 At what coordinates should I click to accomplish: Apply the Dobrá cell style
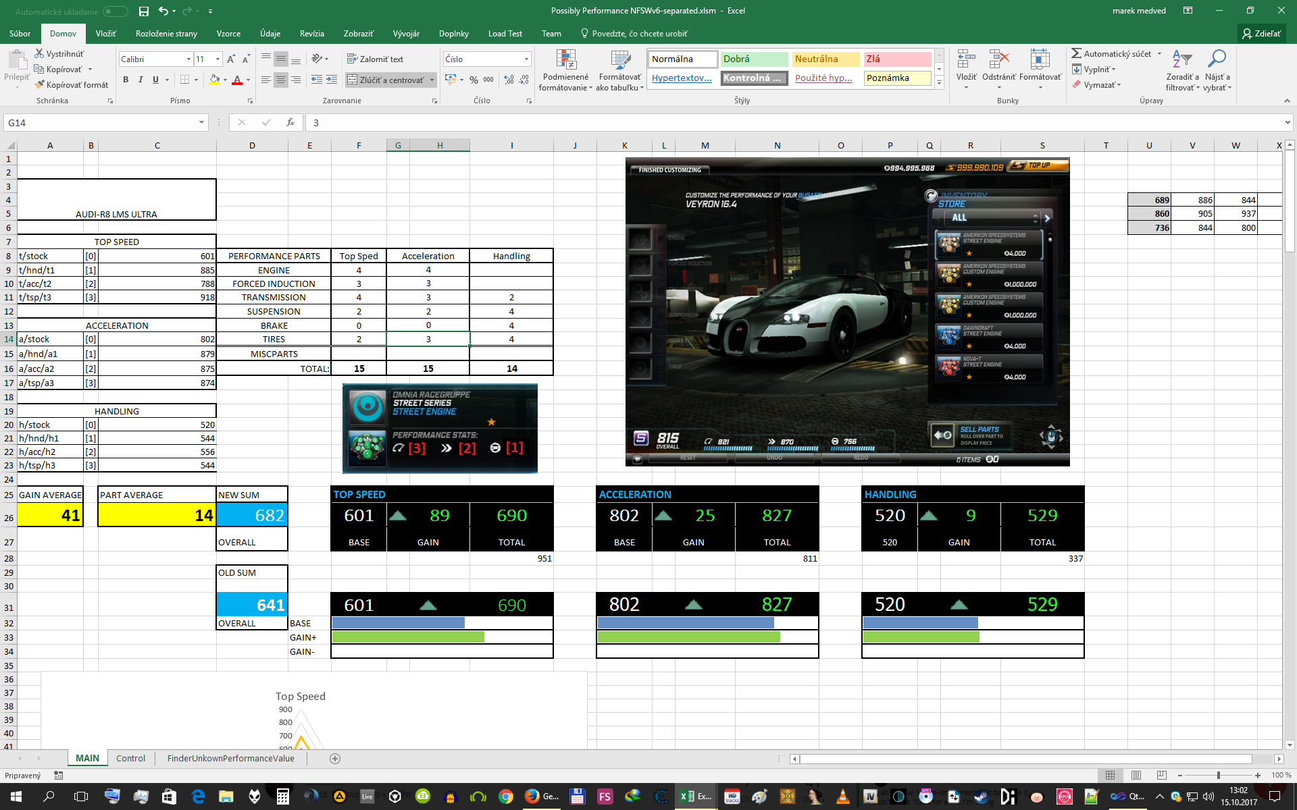click(x=754, y=59)
